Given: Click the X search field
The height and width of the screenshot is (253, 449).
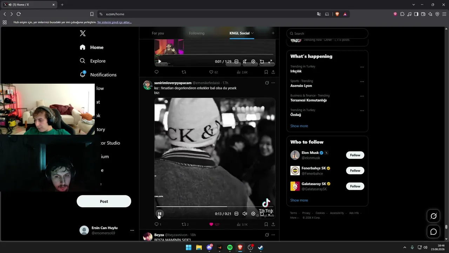Looking at the screenshot, I should coord(327,33).
